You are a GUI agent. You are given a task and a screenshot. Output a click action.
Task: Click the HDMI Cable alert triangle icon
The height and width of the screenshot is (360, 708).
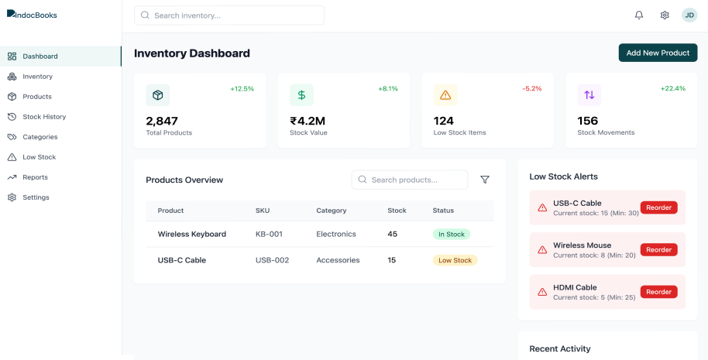(x=542, y=292)
